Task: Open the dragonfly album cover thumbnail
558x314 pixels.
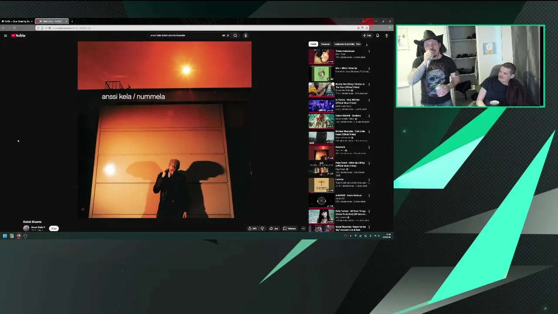Action: (x=321, y=185)
